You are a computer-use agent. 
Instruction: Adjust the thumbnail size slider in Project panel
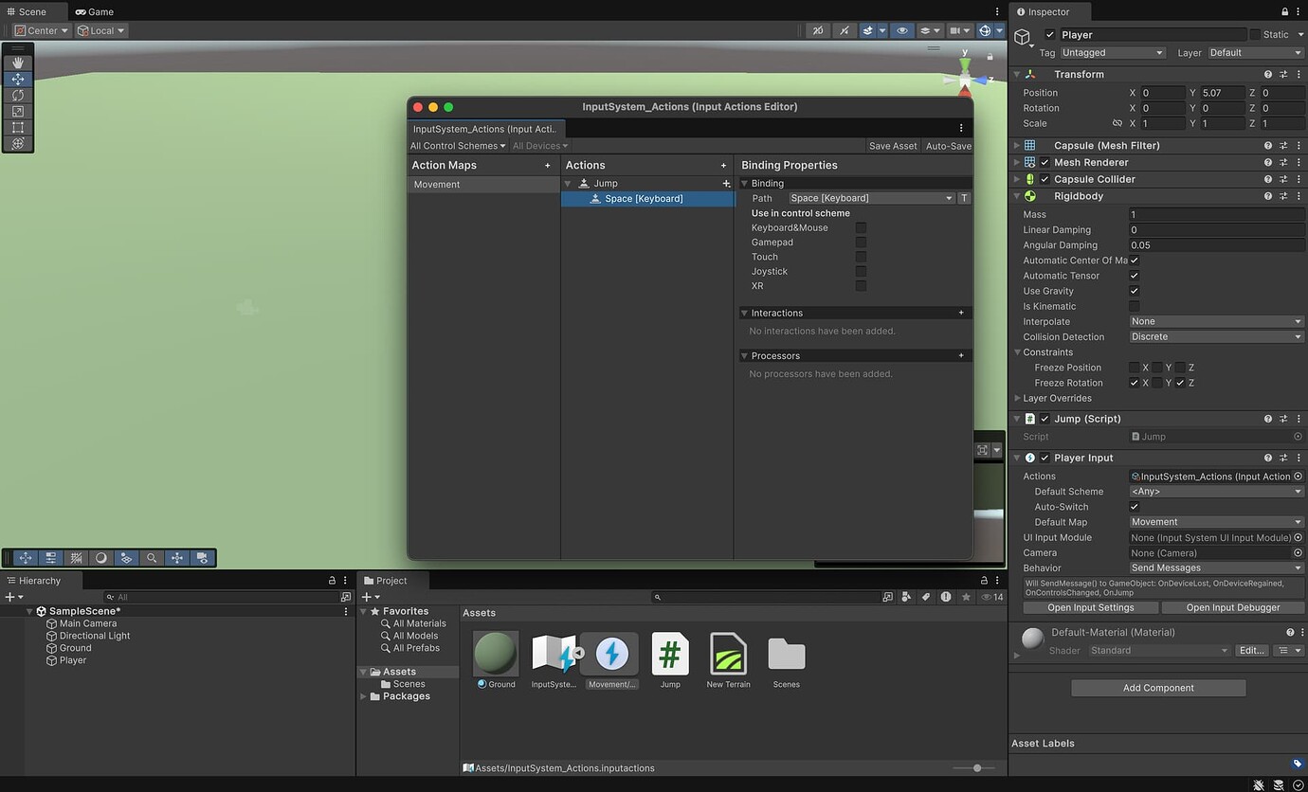pos(976,768)
